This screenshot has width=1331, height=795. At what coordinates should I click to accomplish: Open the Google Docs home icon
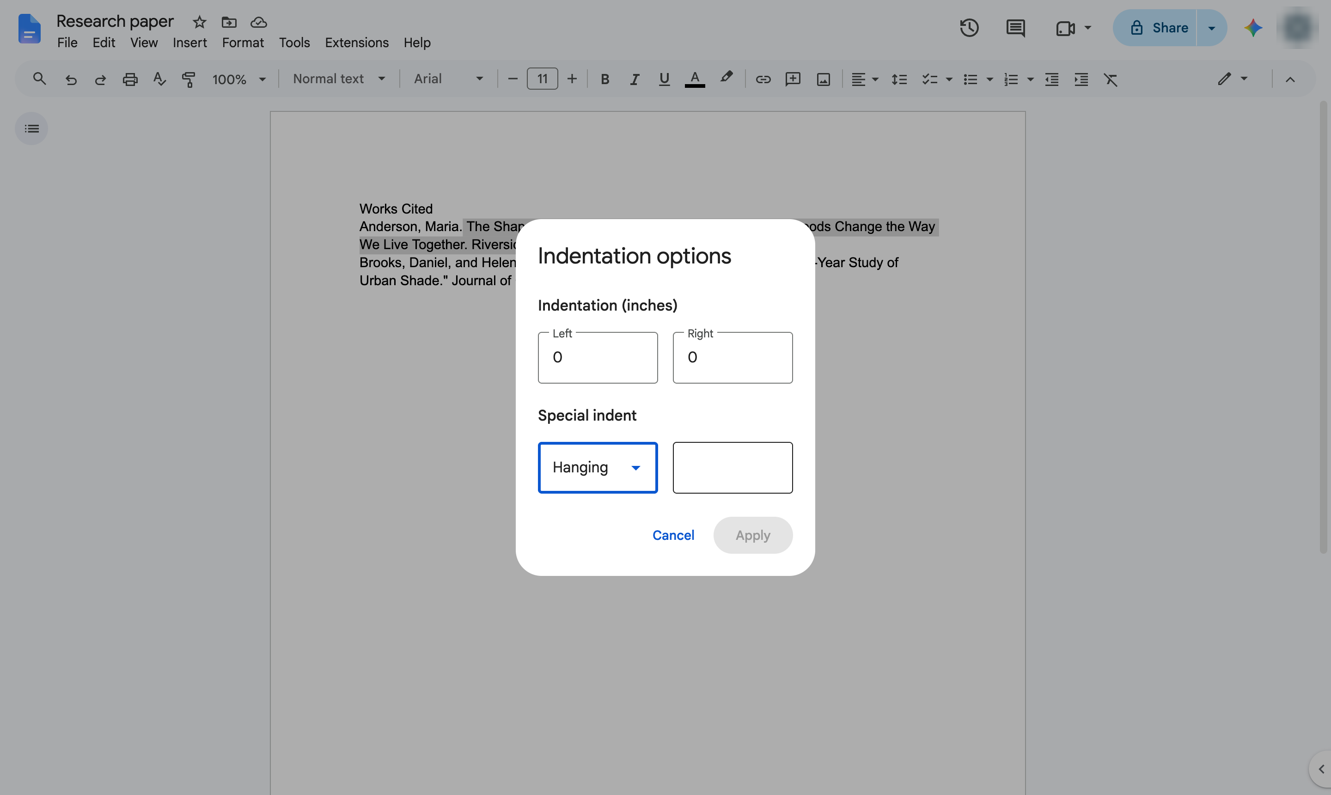click(29, 28)
